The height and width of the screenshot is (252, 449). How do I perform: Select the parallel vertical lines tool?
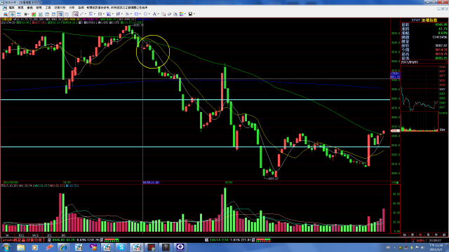(100, 14)
